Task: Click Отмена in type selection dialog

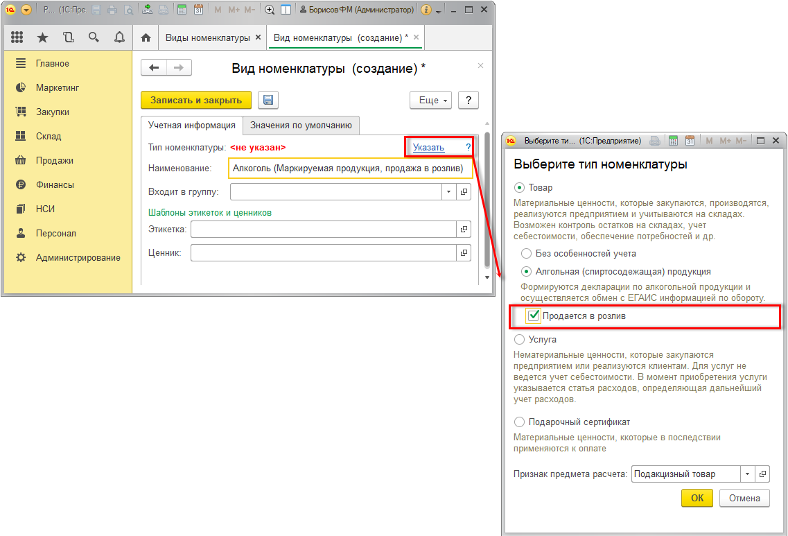Action: [744, 498]
